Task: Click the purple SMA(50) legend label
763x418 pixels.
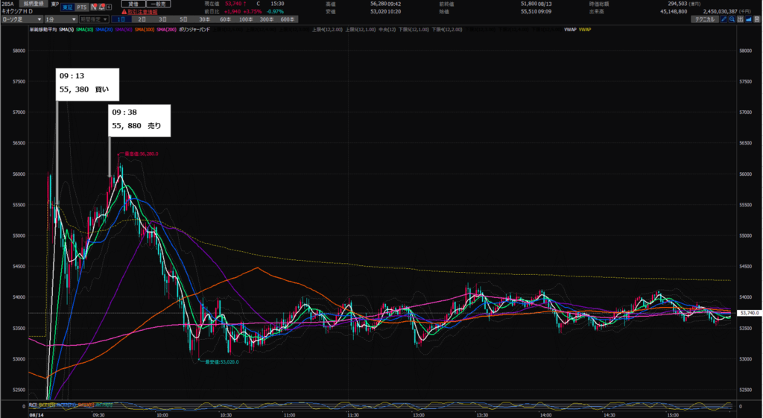Action: [x=124, y=30]
